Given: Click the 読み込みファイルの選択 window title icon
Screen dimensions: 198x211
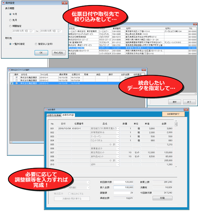Looking at the screenshot, I should pyautogui.click(x=10, y=70).
